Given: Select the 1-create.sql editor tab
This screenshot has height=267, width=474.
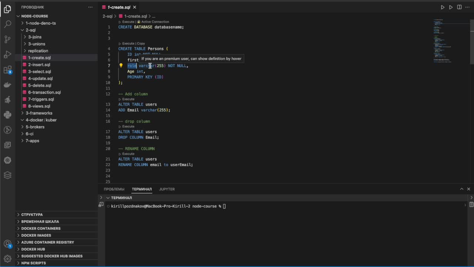Looking at the screenshot, I should pyautogui.click(x=119, y=7).
